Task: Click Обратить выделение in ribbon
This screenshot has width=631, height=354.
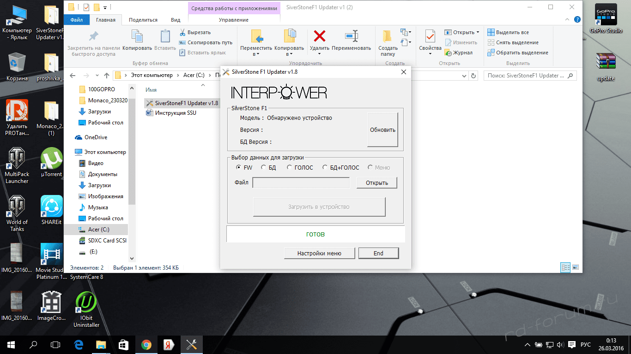Action: point(518,53)
